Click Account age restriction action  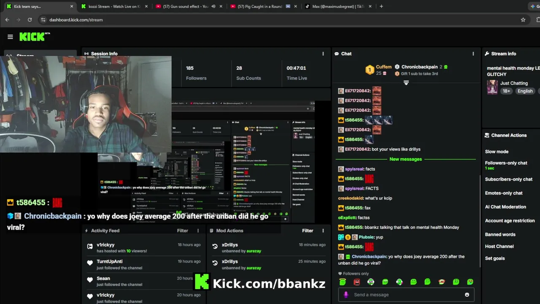point(510,220)
